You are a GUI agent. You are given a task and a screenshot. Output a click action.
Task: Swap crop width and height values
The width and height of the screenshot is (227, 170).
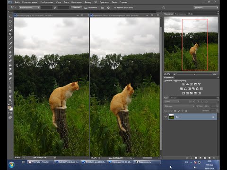pos(55,8)
